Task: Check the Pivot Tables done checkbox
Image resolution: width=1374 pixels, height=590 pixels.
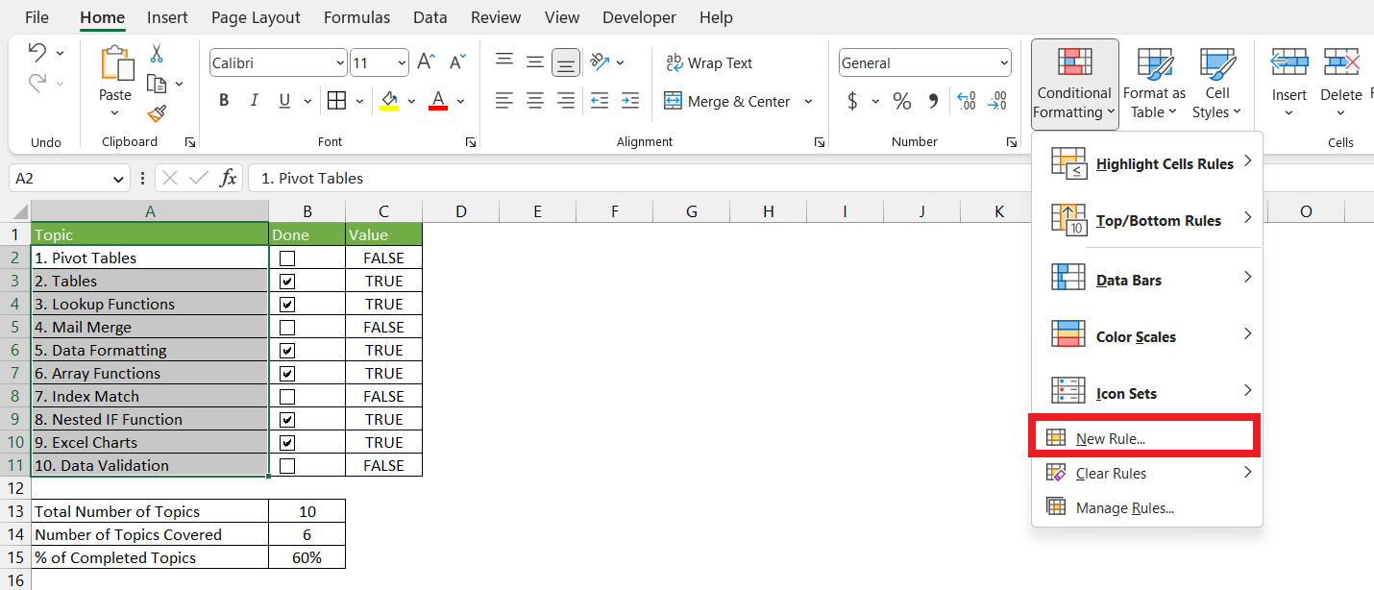Action: [x=287, y=258]
